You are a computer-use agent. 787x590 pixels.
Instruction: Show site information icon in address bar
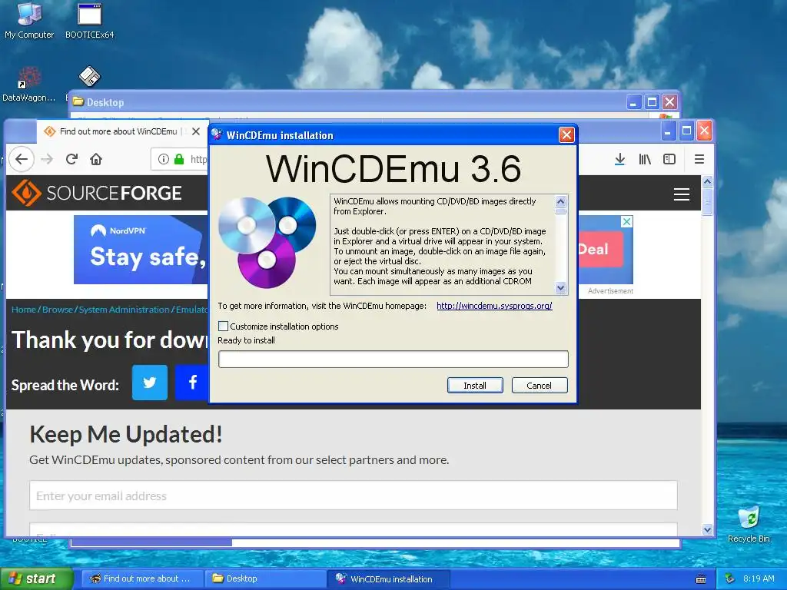point(163,160)
